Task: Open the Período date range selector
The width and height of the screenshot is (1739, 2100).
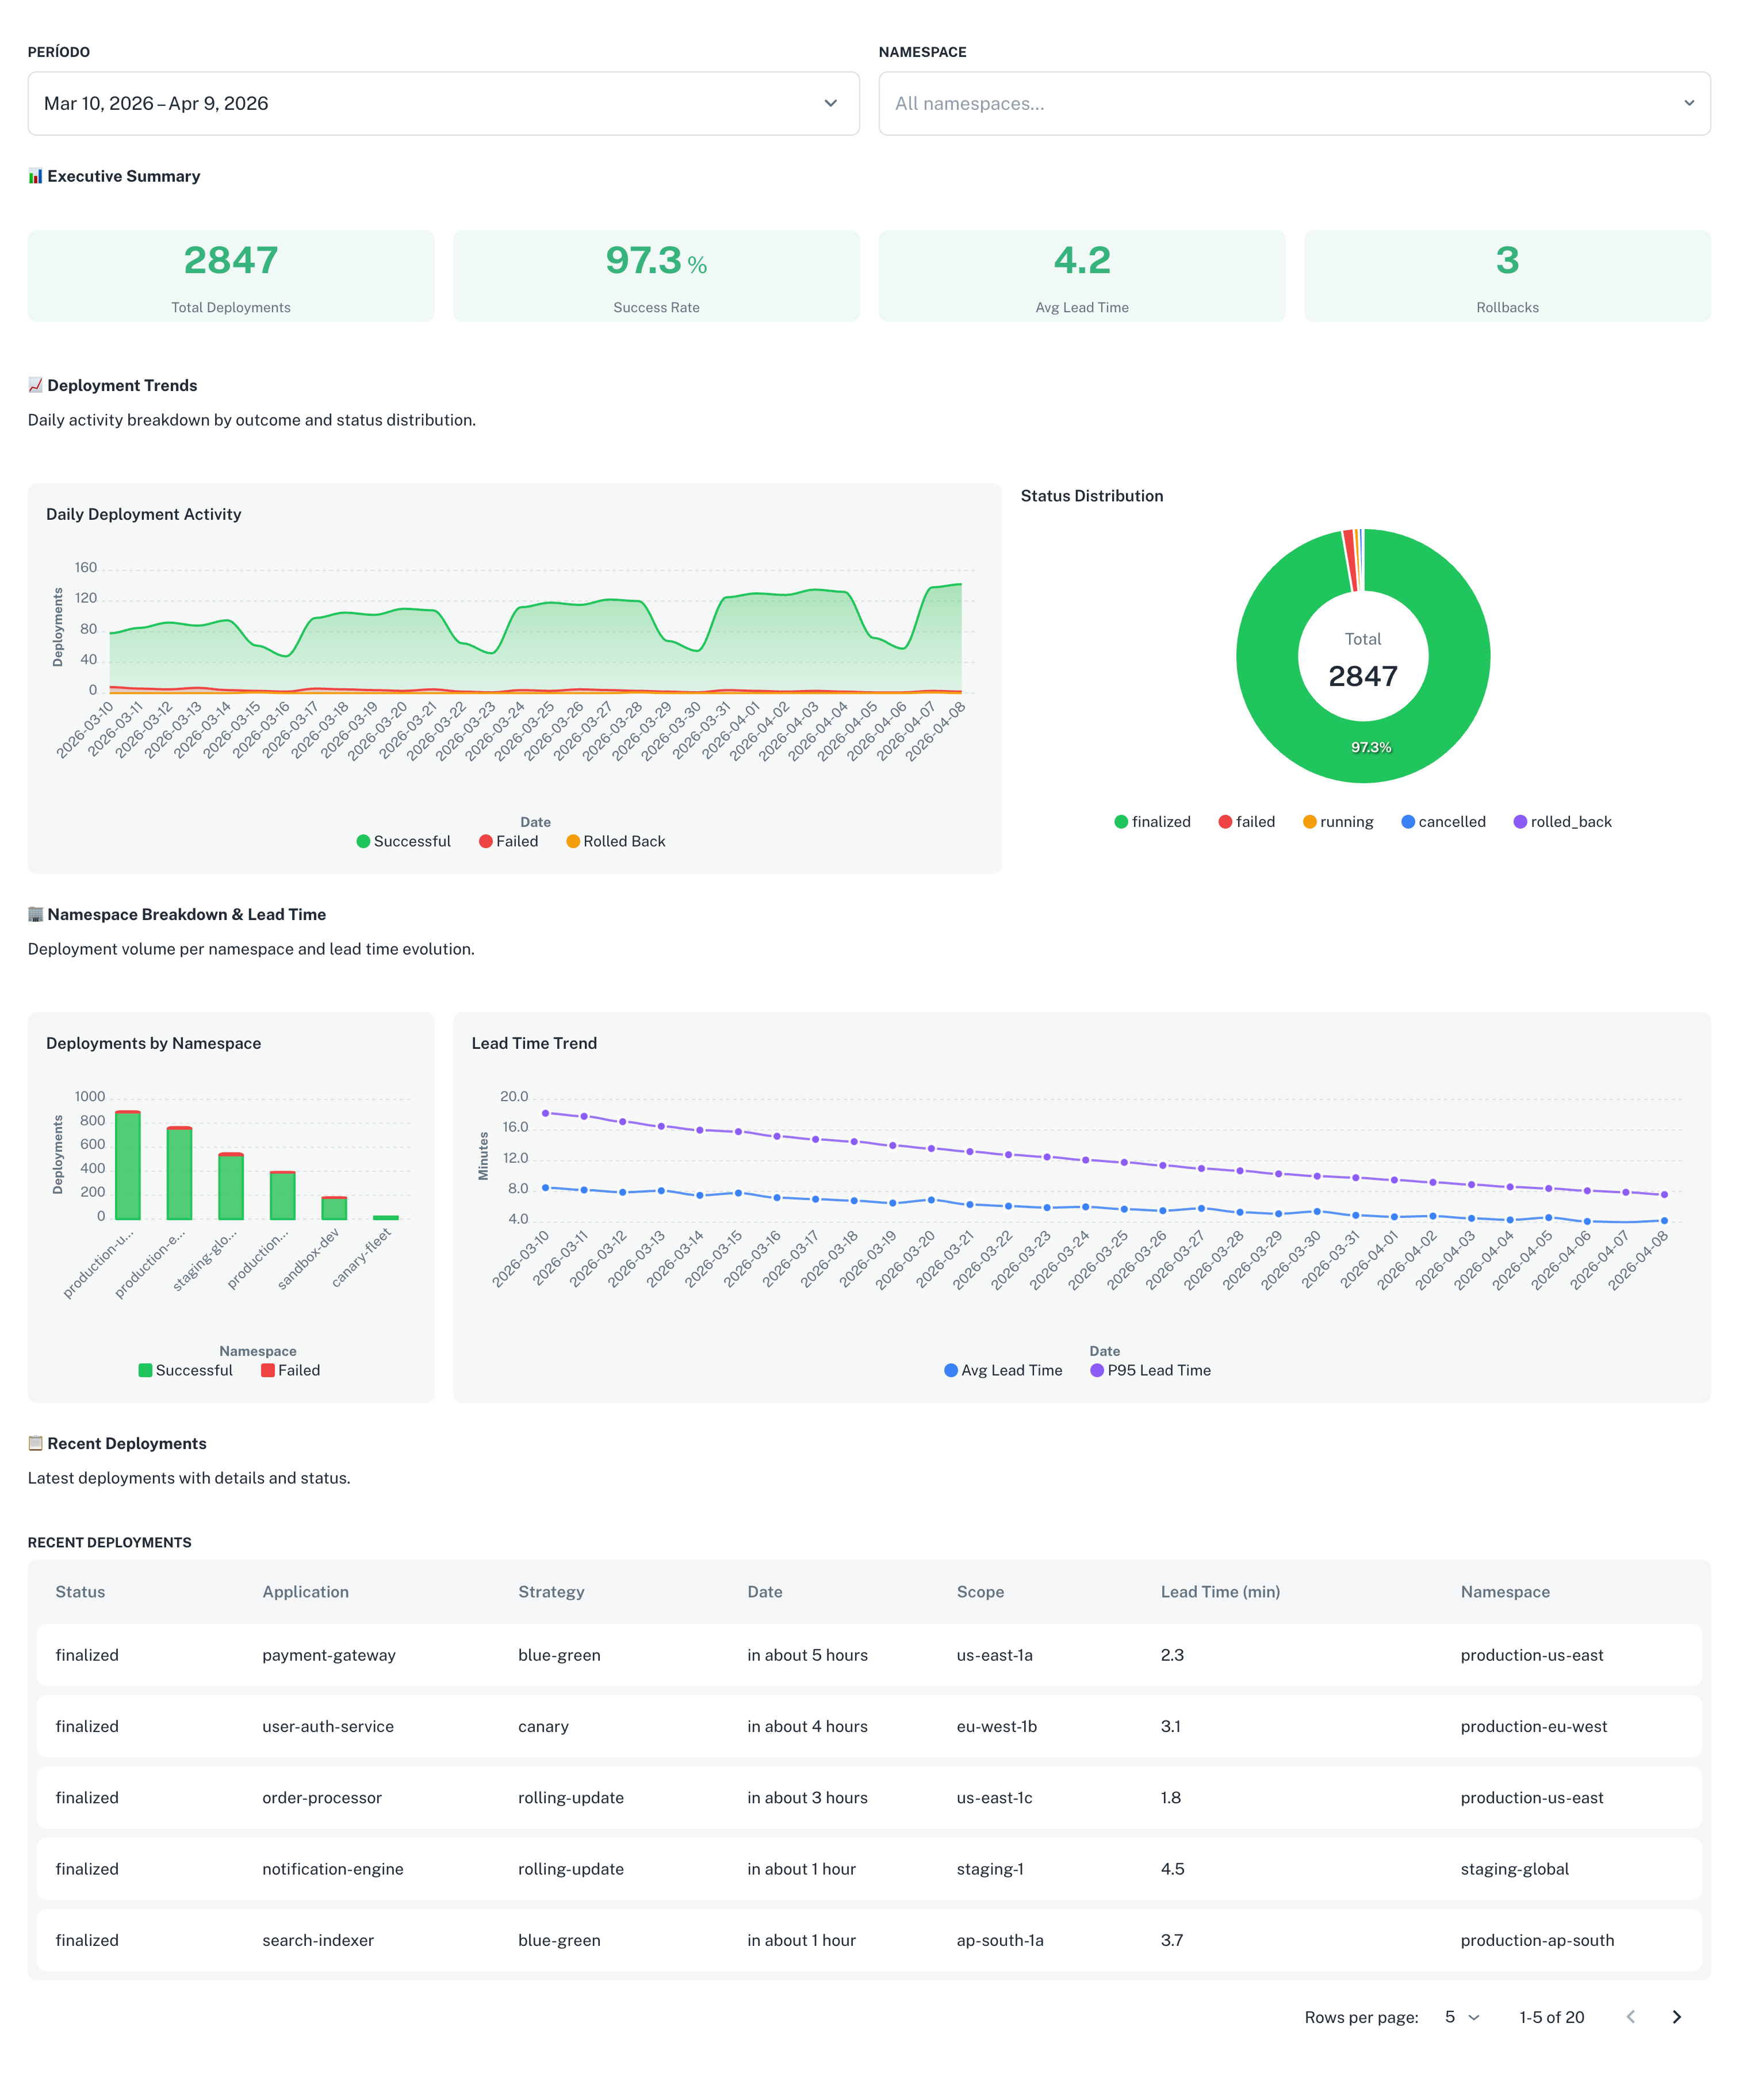Action: tap(443, 103)
